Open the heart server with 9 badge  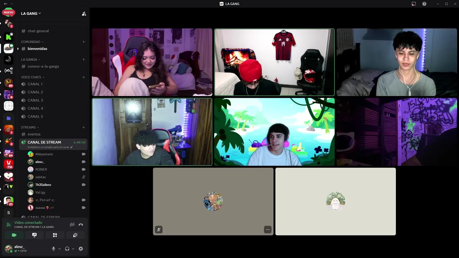tap(9, 176)
